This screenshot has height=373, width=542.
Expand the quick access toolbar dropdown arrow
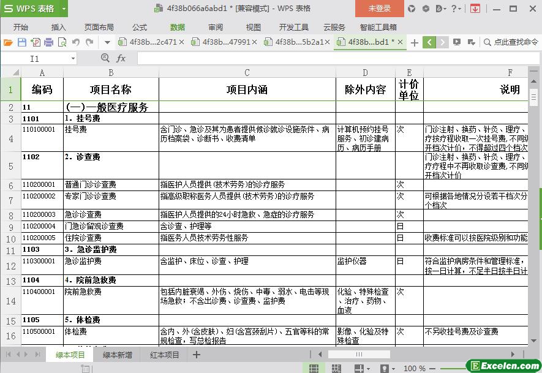pyautogui.click(x=107, y=42)
